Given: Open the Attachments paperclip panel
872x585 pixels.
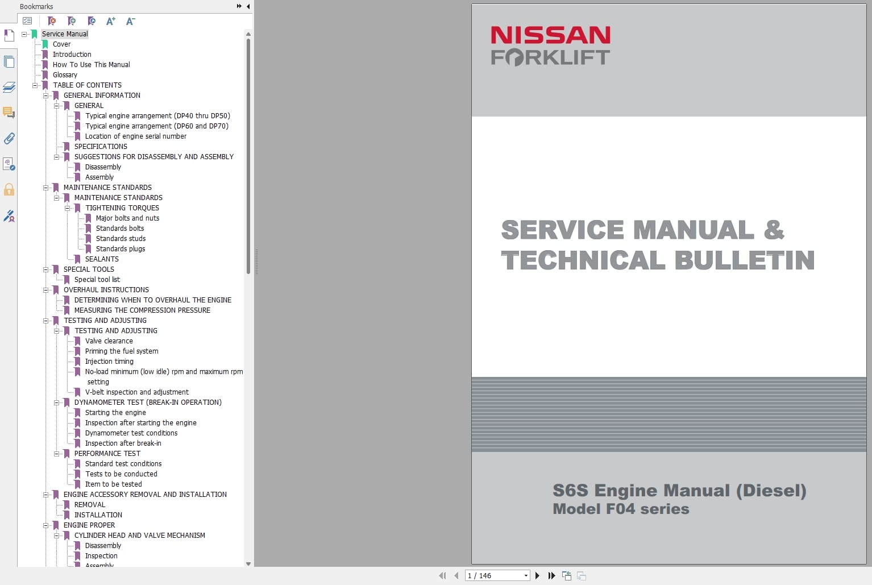Looking at the screenshot, I should [x=9, y=138].
